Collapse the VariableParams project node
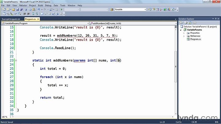Screen dimensions: 221x124 pyautogui.click(x=181, y=30)
